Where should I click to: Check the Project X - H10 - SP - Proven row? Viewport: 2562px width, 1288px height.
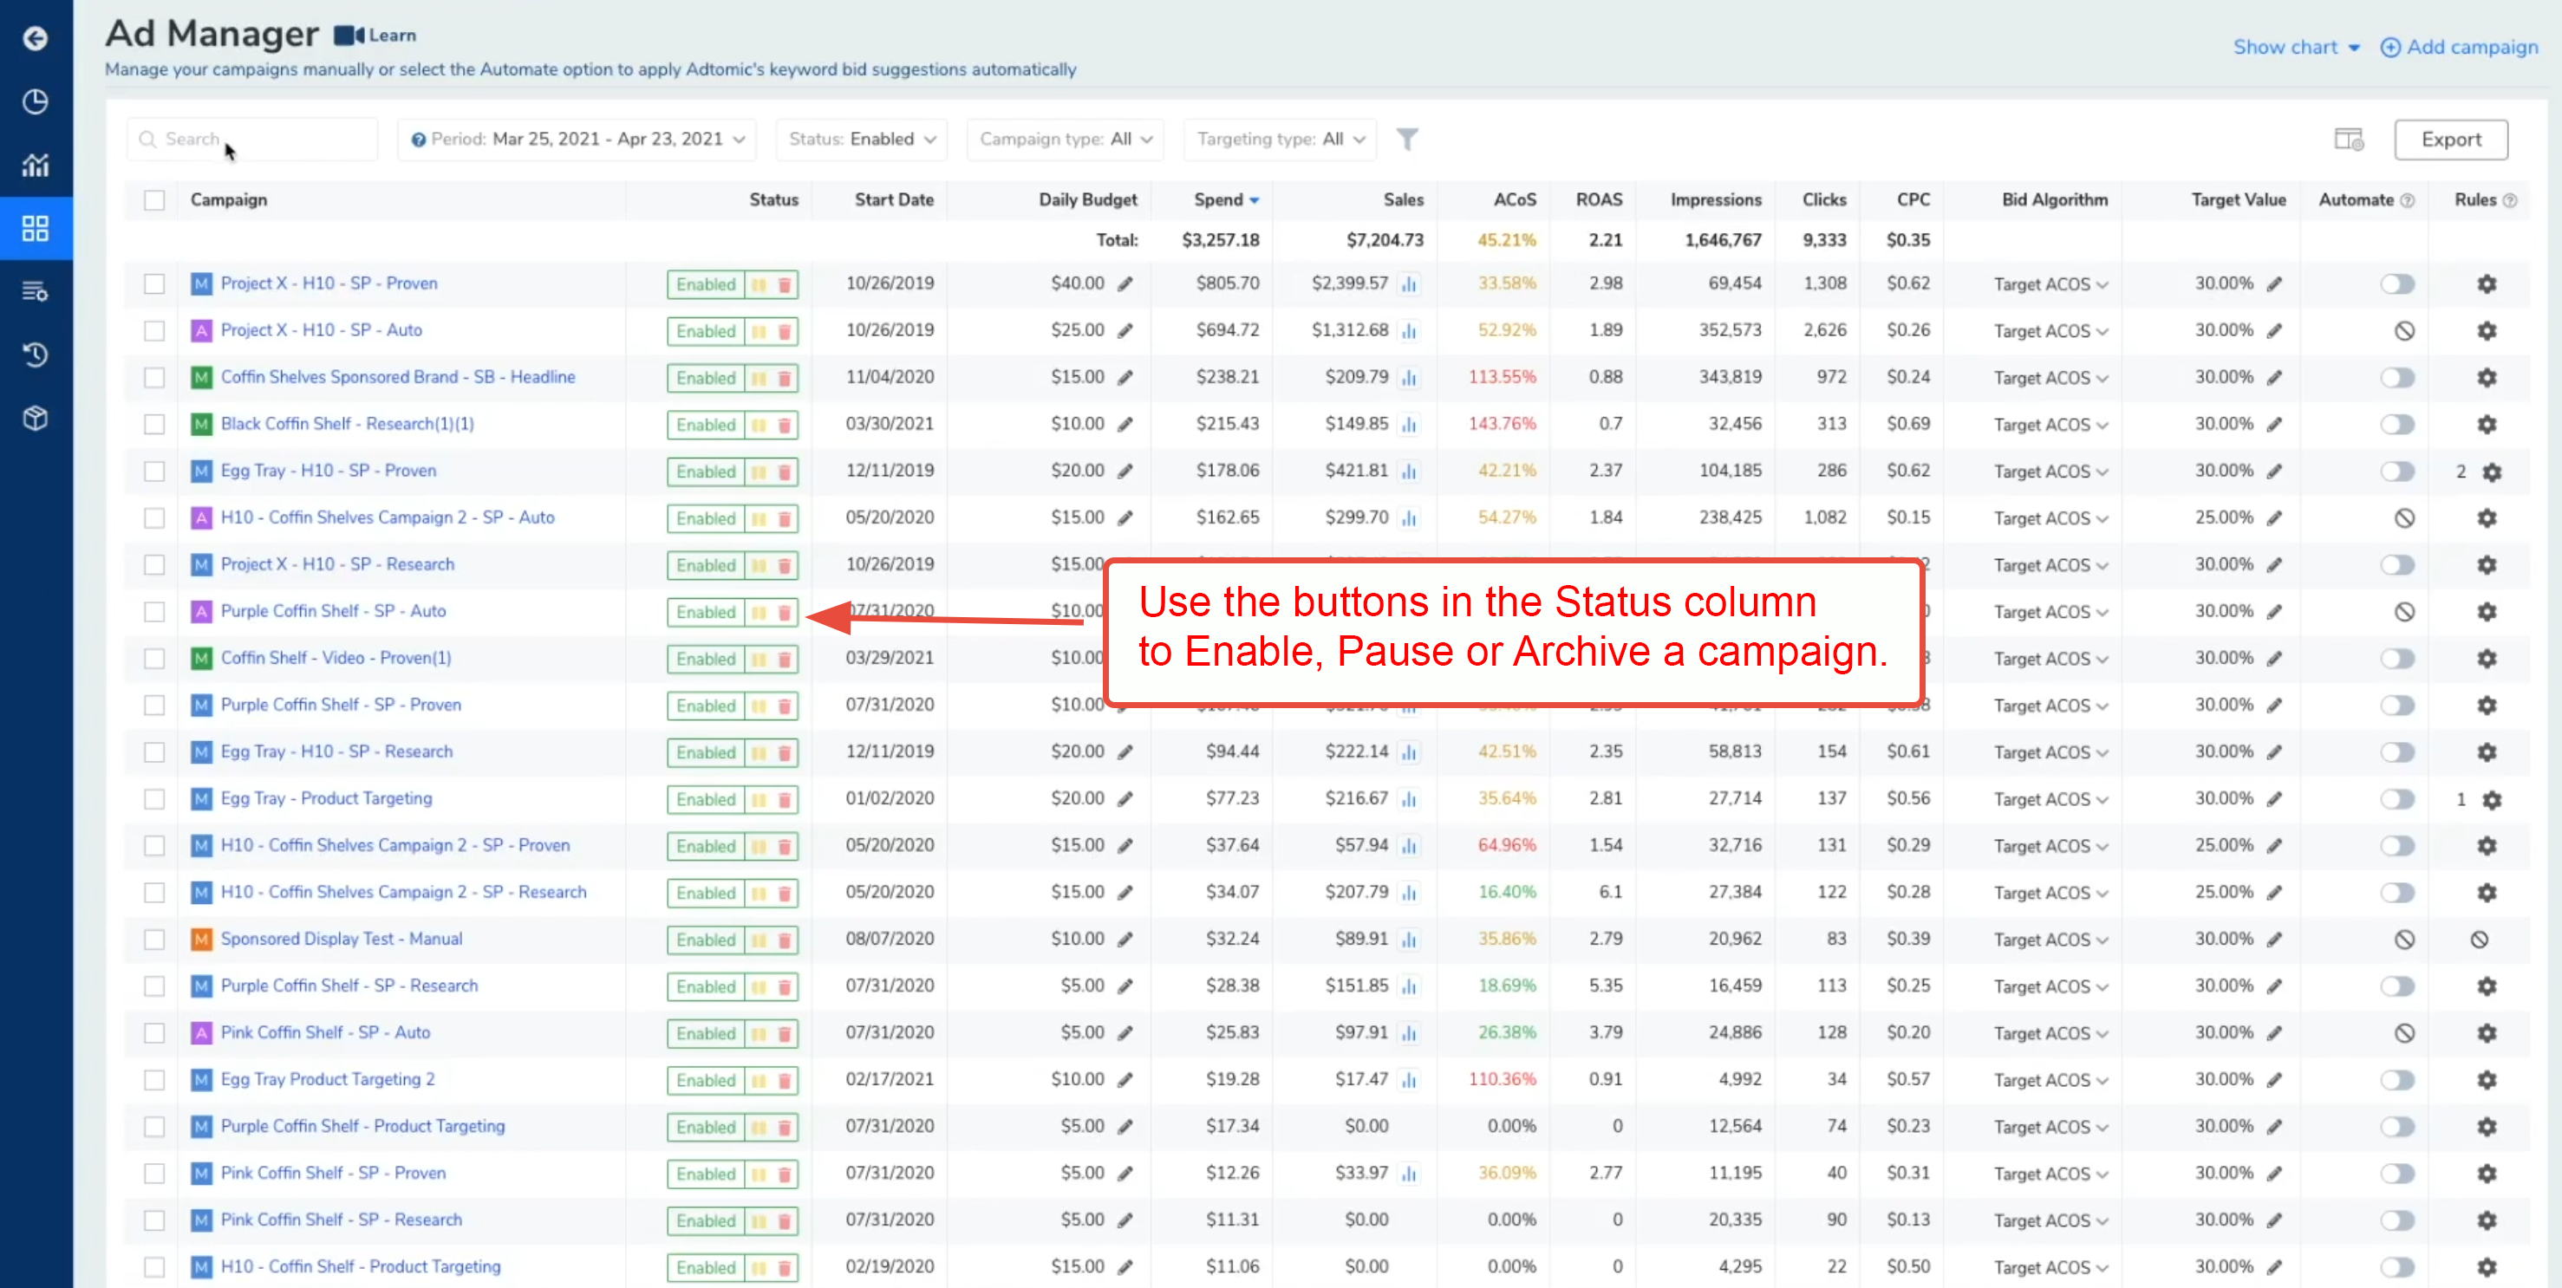pyautogui.click(x=154, y=284)
